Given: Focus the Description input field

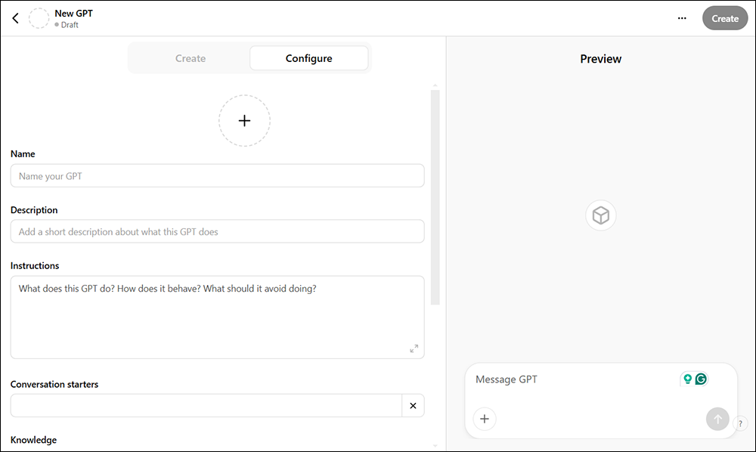Looking at the screenshot, I should click(217, 231).
